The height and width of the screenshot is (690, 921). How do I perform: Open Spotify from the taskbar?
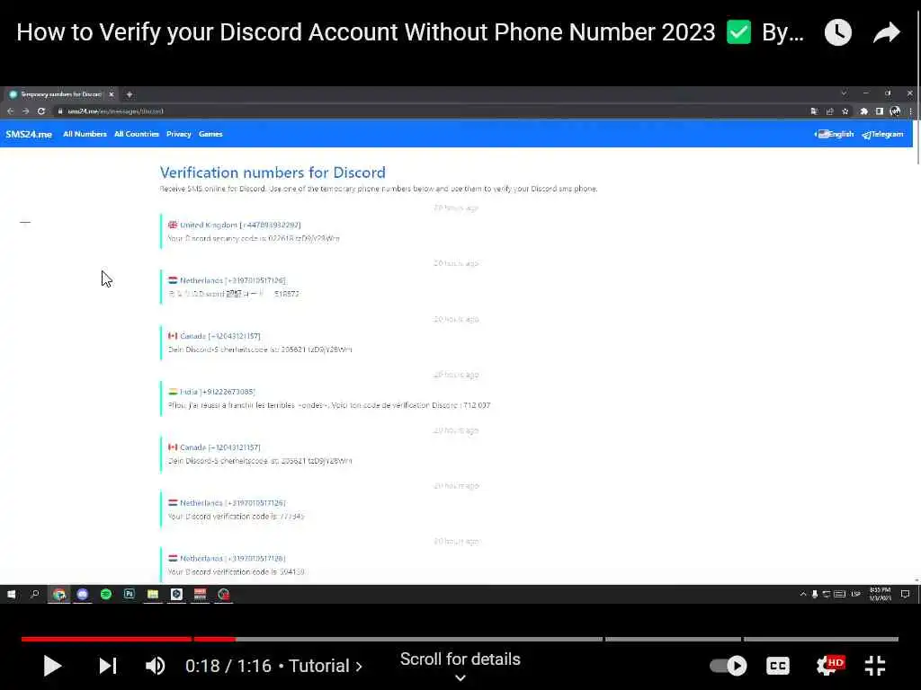pos(106,595)
